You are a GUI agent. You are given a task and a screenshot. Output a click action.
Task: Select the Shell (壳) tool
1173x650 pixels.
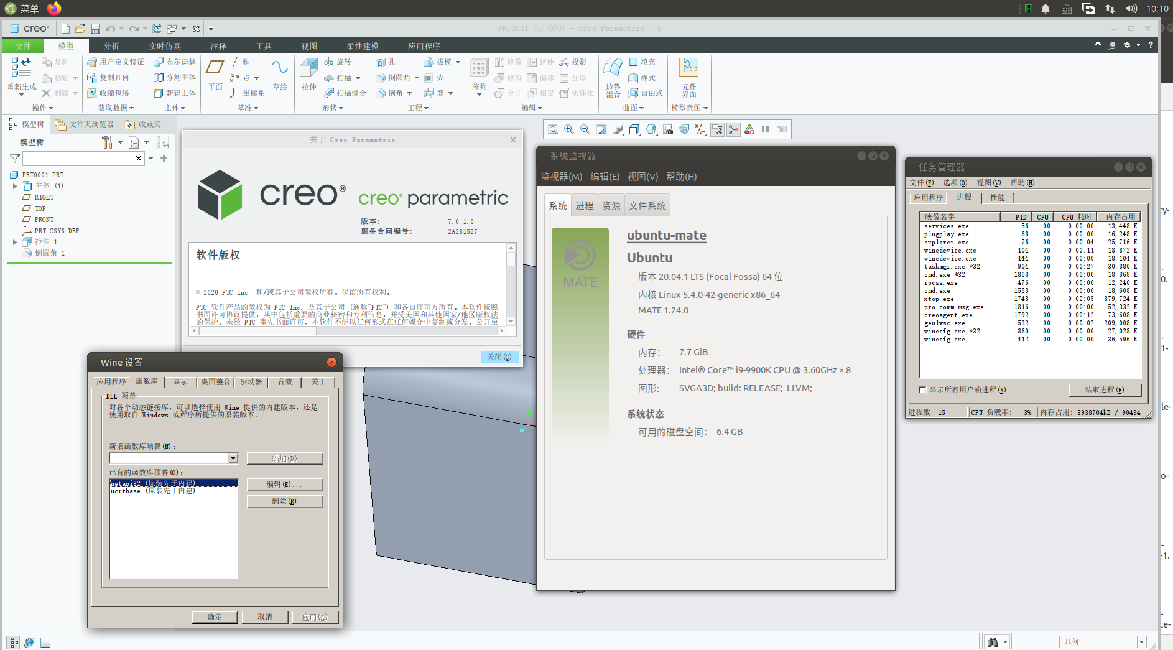point(435,78)
